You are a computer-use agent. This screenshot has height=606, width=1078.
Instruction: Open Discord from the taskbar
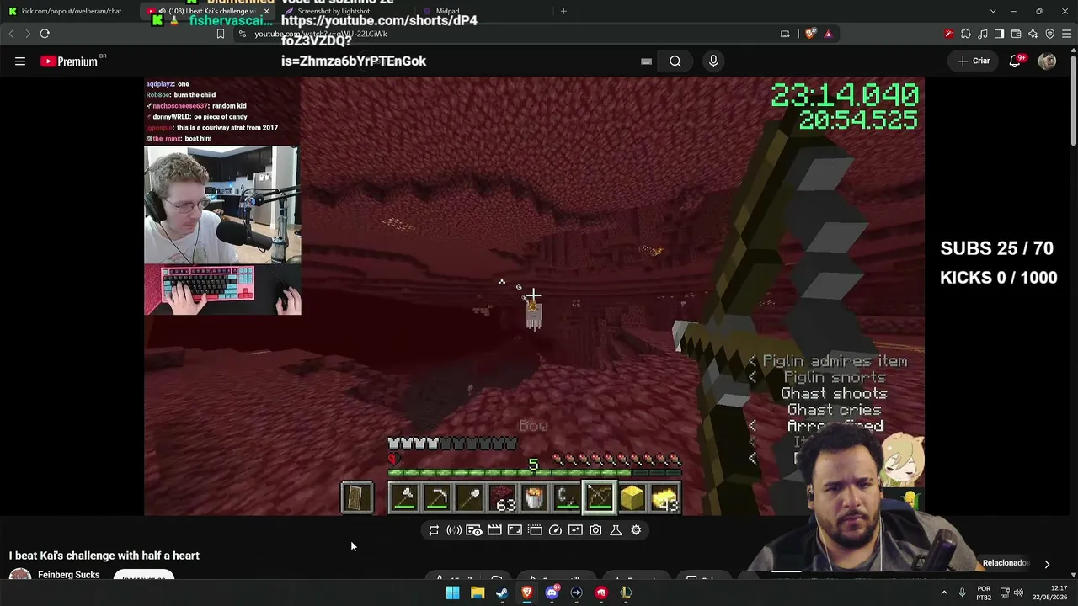tap(552, 593)
